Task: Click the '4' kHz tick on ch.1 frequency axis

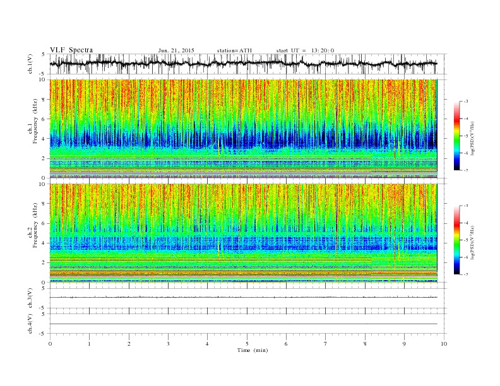Action: tap(44, 139)
